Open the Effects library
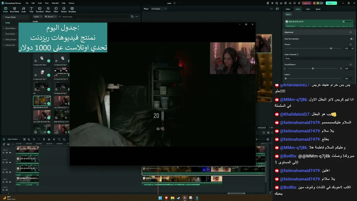The image size is (357, 201). tap(48, 10)
